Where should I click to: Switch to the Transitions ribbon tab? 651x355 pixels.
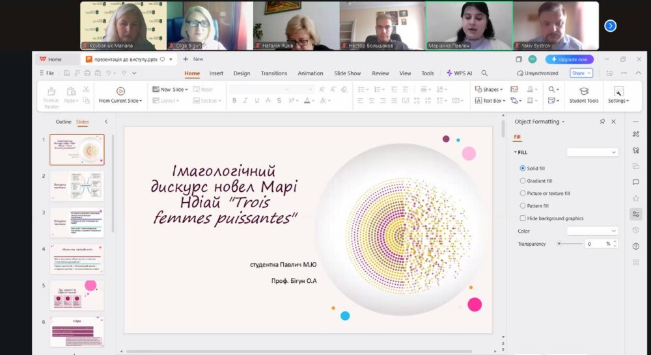274,73
